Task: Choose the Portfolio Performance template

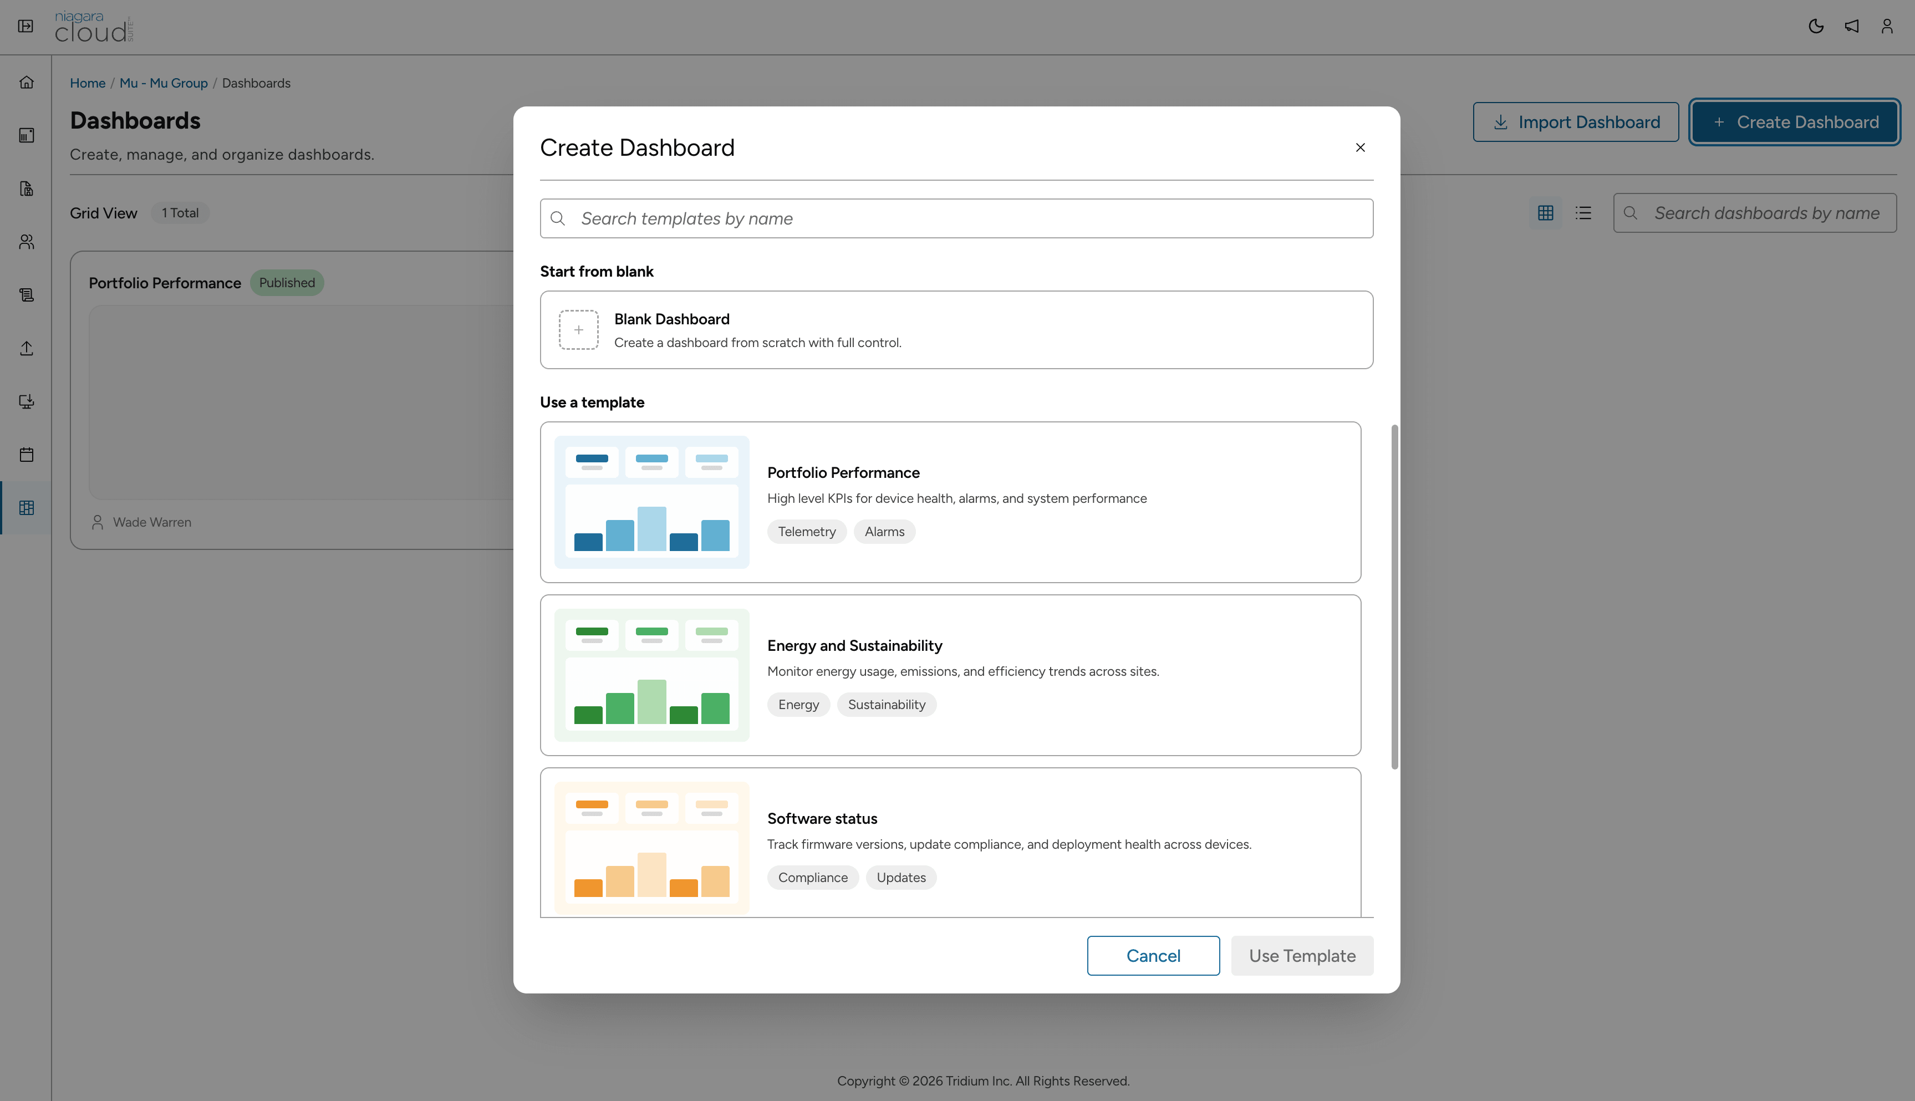Action: 950,502
